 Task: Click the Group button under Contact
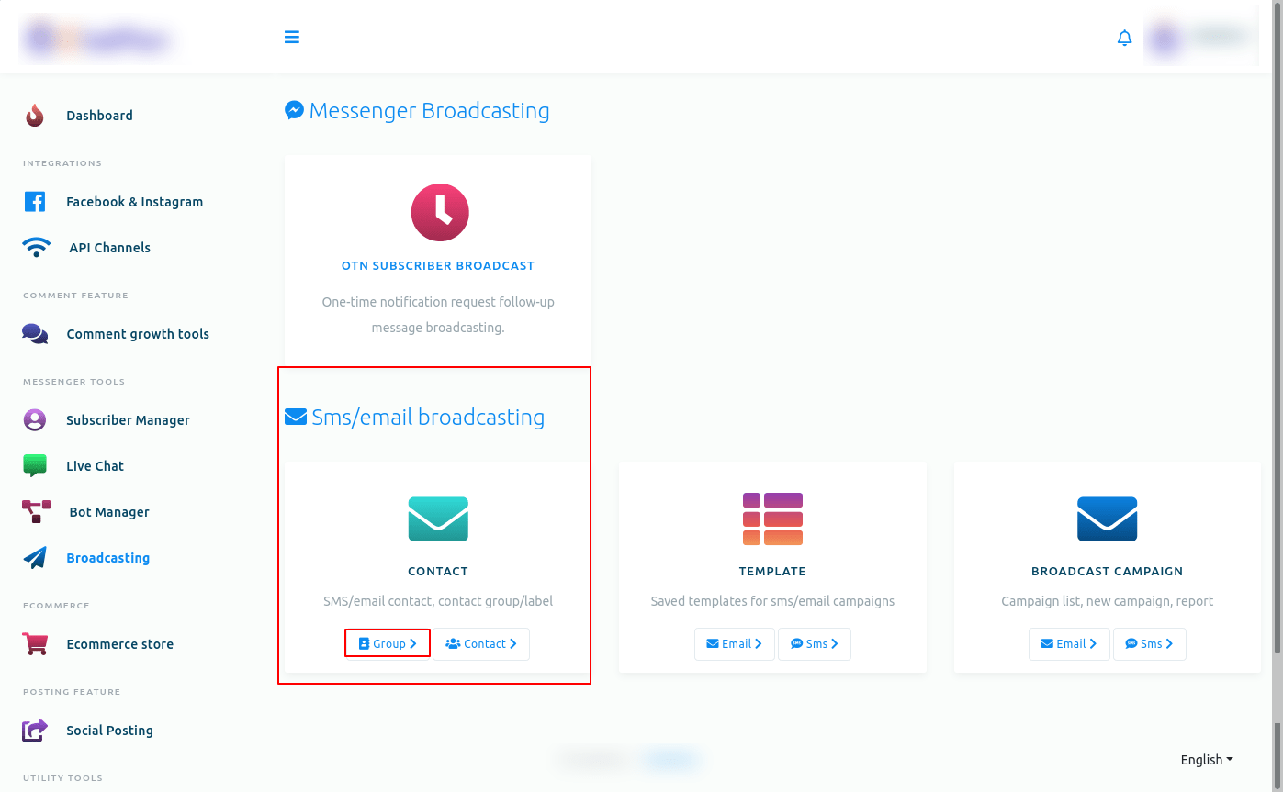click(x=388, y=644)
